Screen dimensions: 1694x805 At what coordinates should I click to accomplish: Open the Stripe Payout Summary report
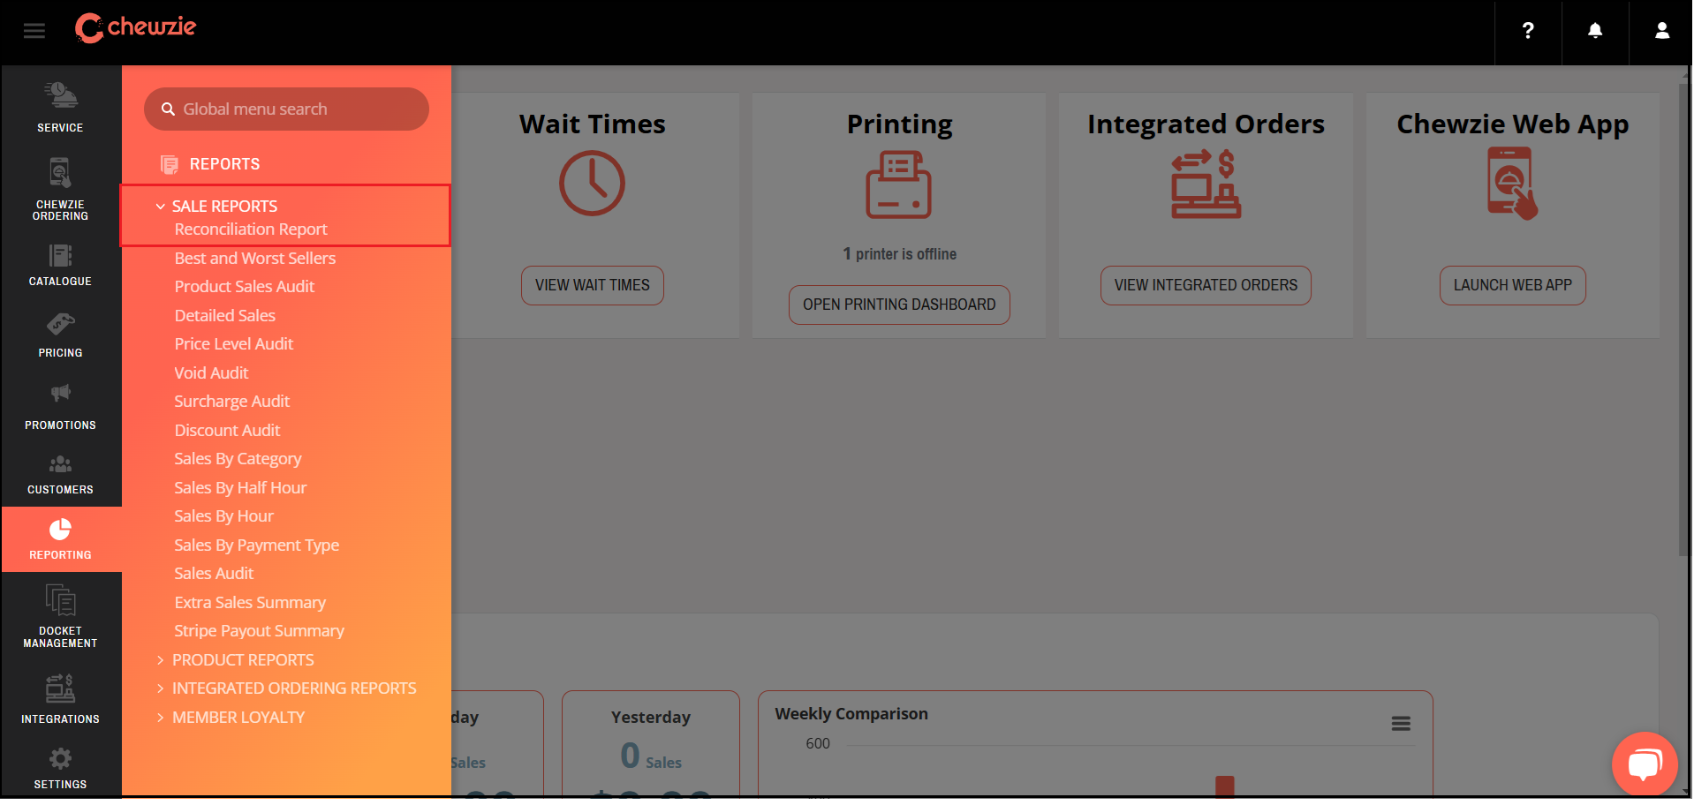(x=260, y=631)
